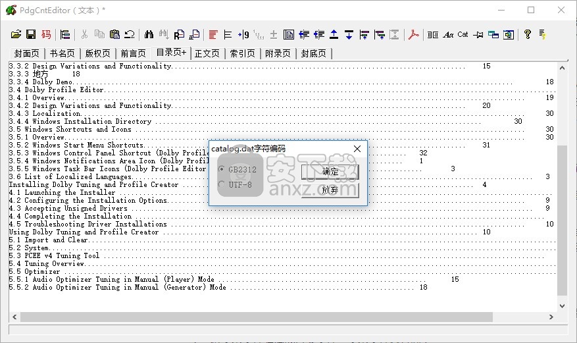Cancel with the 放弃 button
This screenshot has height=343, width=577.
click(330, 190)
